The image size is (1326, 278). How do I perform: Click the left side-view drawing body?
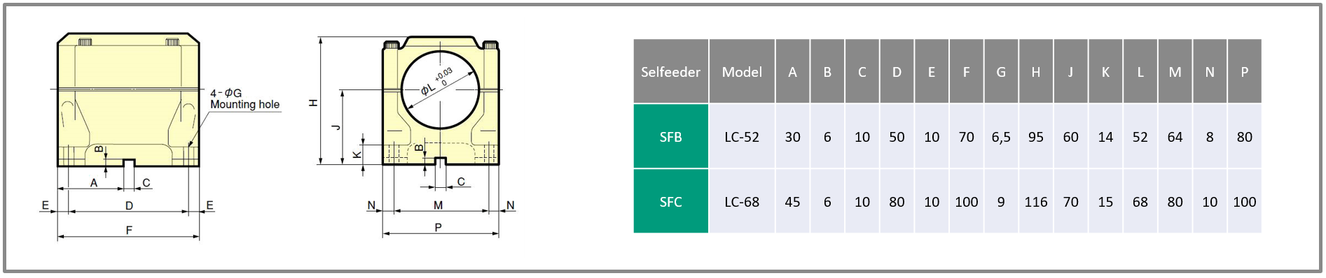[x=128, y=99]
